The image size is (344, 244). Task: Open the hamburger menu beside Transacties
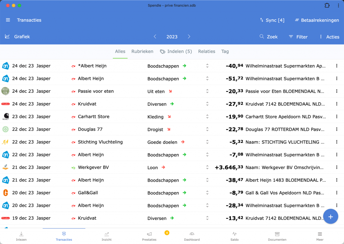8,20
